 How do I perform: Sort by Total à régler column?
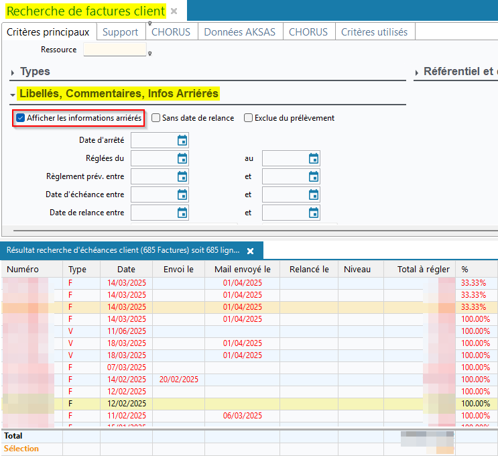420,269
